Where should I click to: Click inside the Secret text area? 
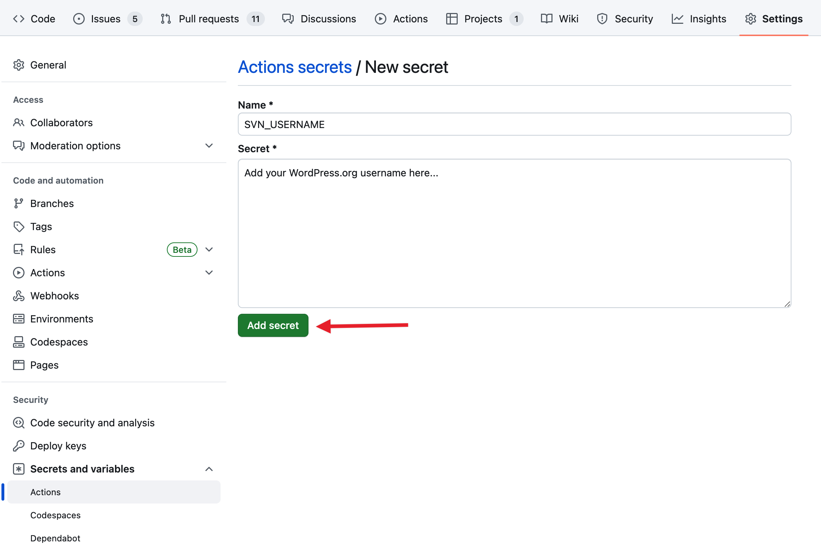[514, 233]
